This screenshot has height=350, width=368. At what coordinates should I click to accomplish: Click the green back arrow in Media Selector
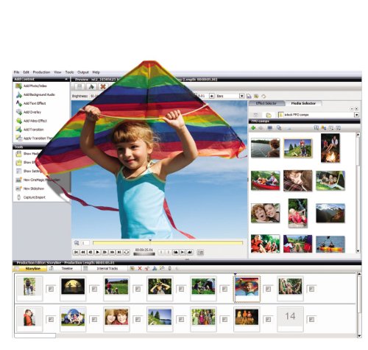(253, 127)
